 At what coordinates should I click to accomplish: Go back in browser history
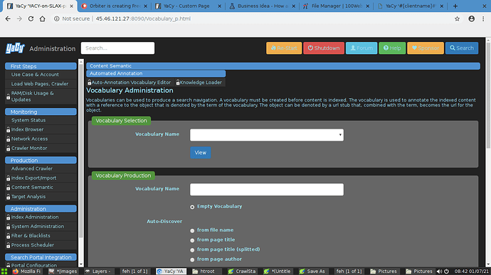8,18
